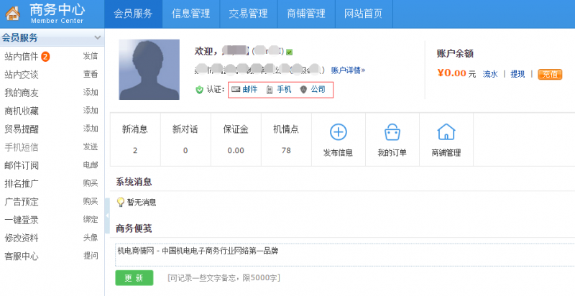Open 排名推广 in the sidebar
Image resolution: width=575 pixels, height=296 pixels.
(x=22, y=183)
